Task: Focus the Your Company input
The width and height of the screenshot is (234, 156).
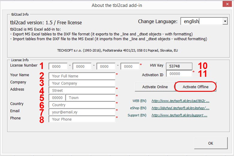Action: point(82,83)
